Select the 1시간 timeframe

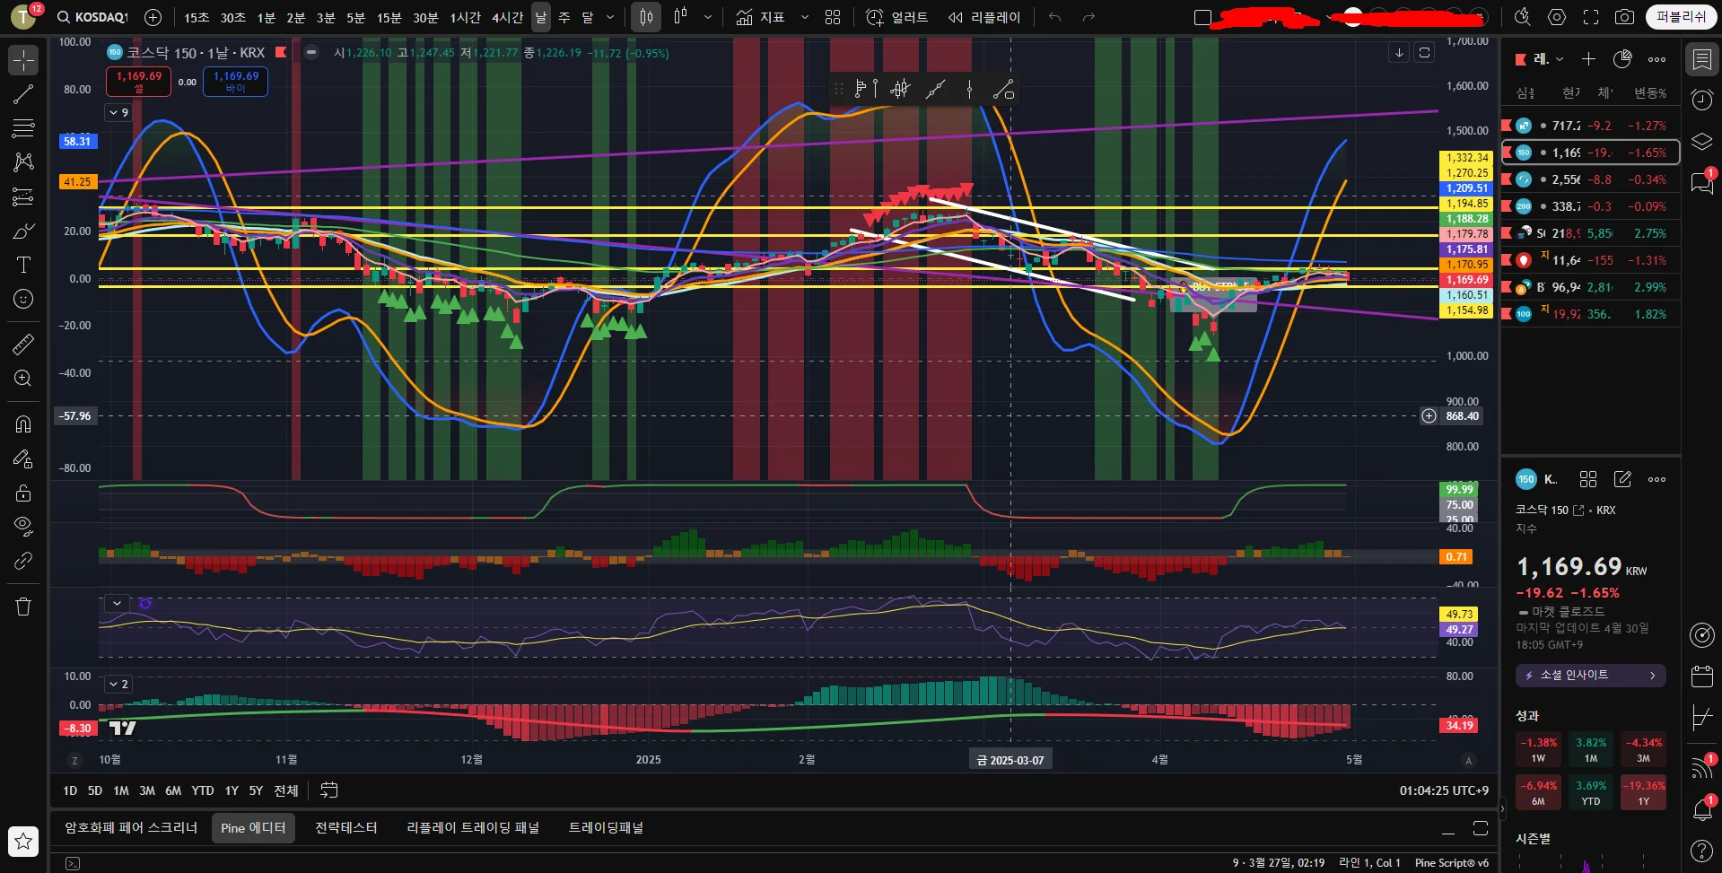[x=465, y=17]
